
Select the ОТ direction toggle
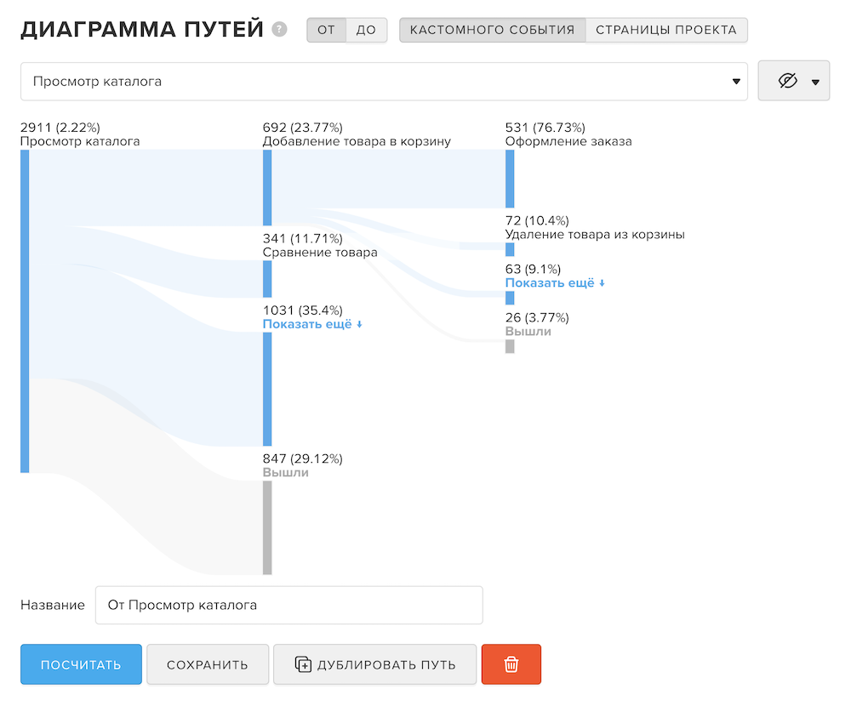pos(327,30)
